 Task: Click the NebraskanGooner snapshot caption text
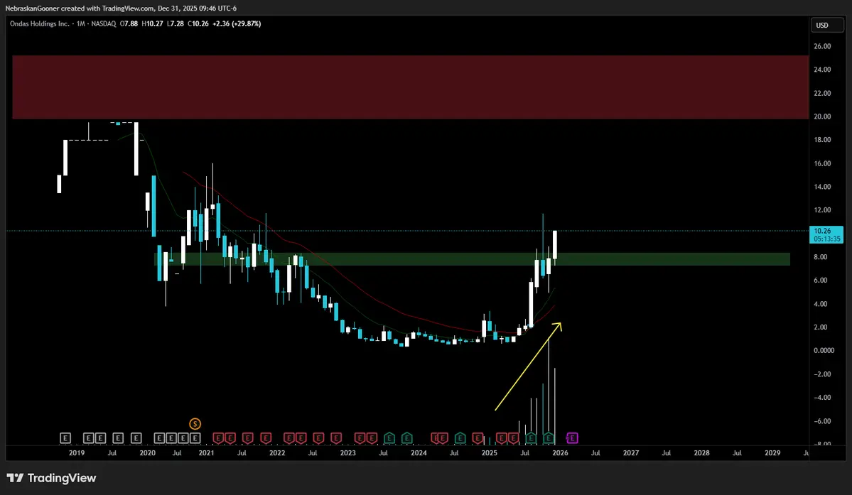coord(121,8)
